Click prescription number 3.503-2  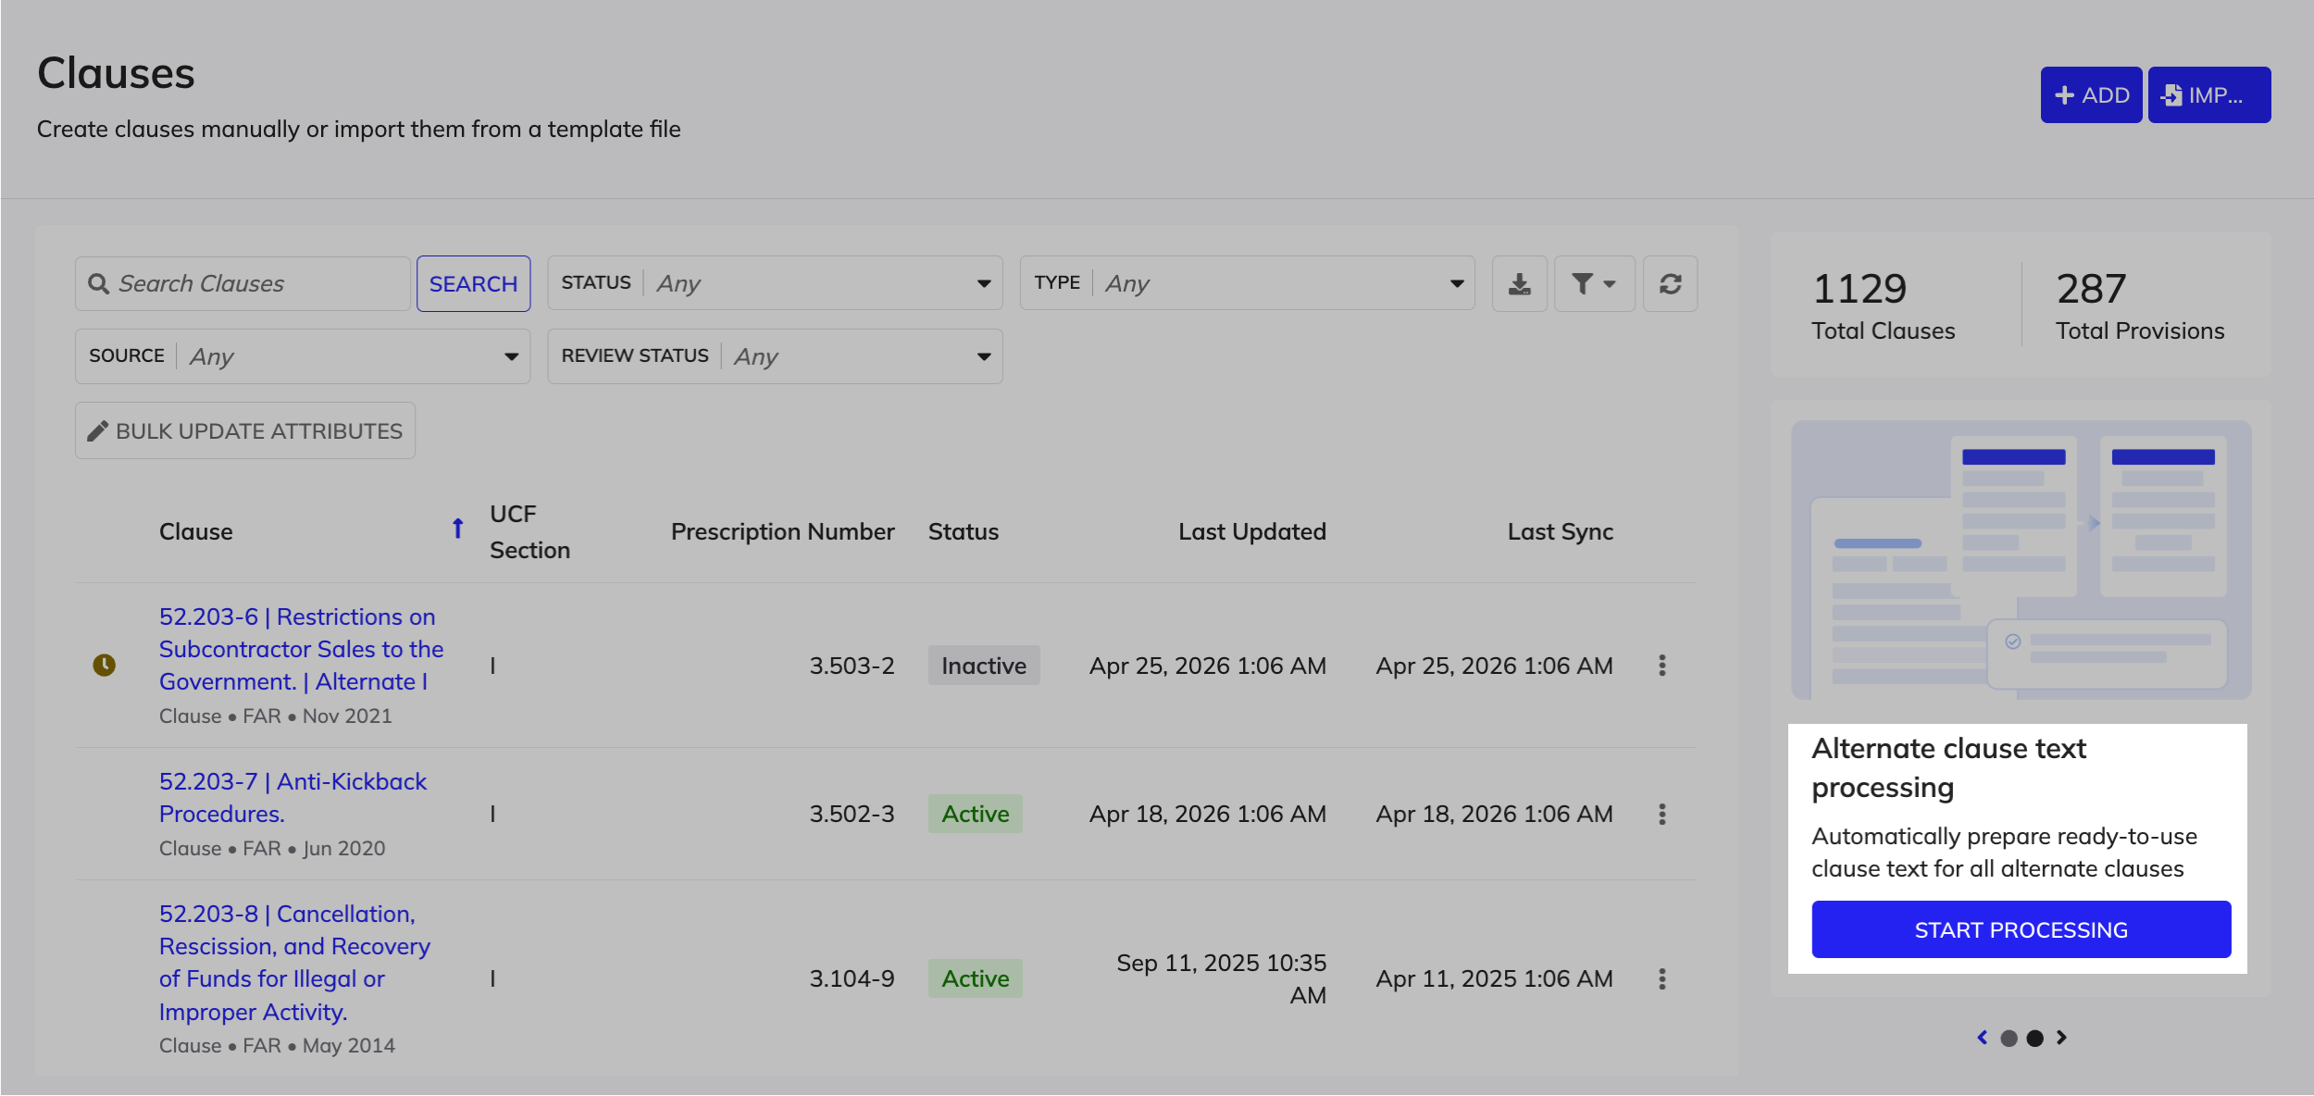(x=852, y=666)
